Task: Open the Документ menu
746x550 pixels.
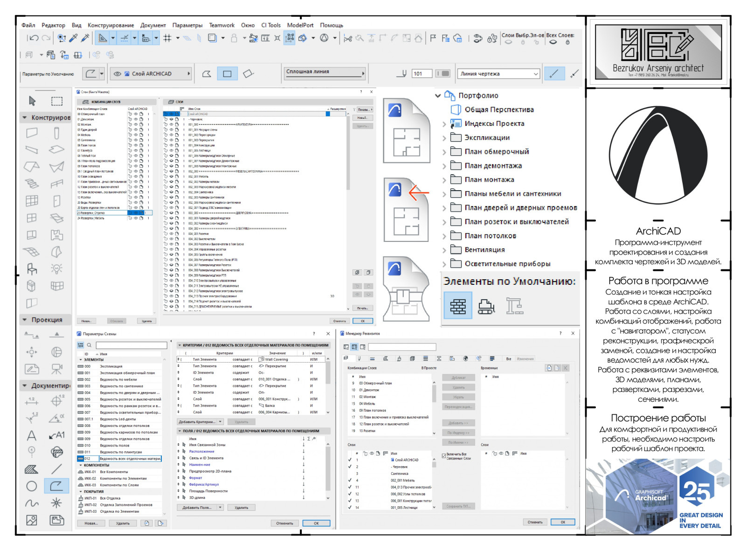Action: pos(153,25)
